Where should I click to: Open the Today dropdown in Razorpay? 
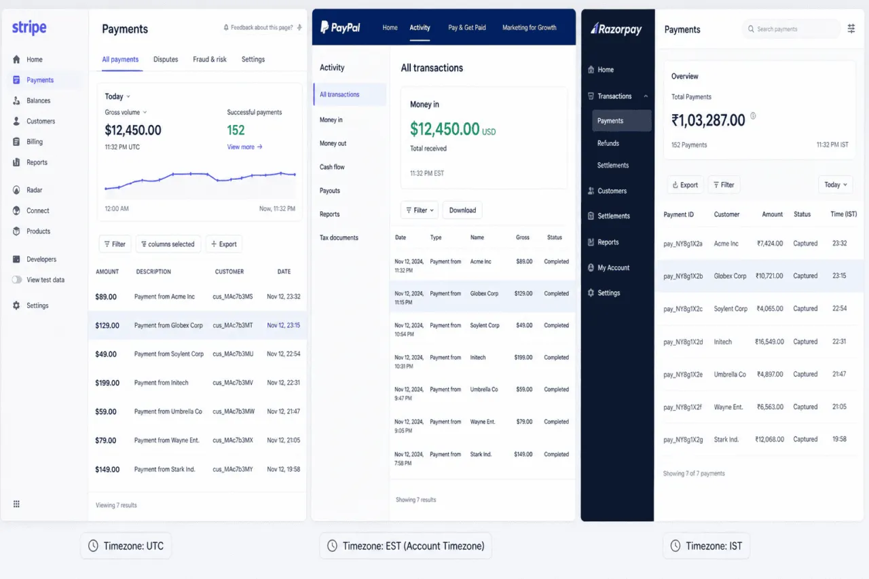coord(836,185)
